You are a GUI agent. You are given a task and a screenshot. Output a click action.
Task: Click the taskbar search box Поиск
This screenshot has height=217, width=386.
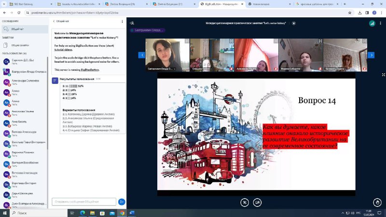click(x=39, y=213)
